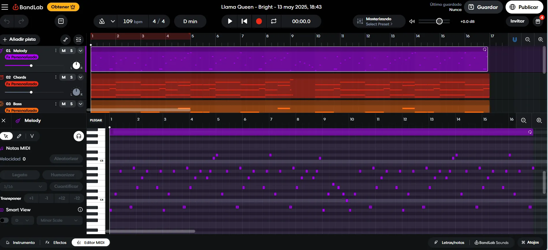Switch to the Instrumento tab
The width and height of the screenshot is (548, 250).
[21, 242]
